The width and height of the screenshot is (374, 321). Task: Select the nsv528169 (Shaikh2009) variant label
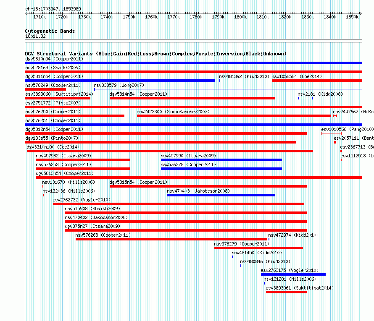pyautogui.click(x=53, y=68)
